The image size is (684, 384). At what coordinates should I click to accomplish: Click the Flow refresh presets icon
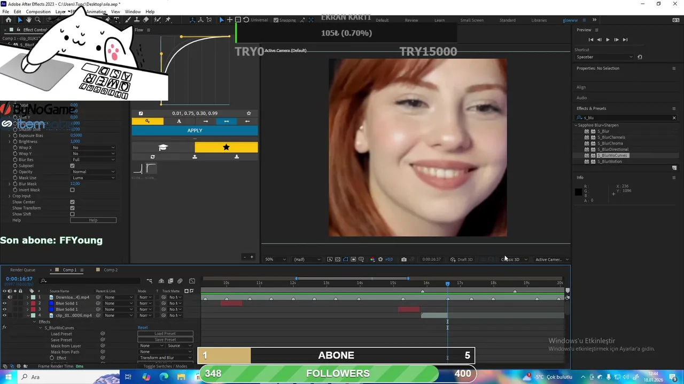tap(153, 157)
